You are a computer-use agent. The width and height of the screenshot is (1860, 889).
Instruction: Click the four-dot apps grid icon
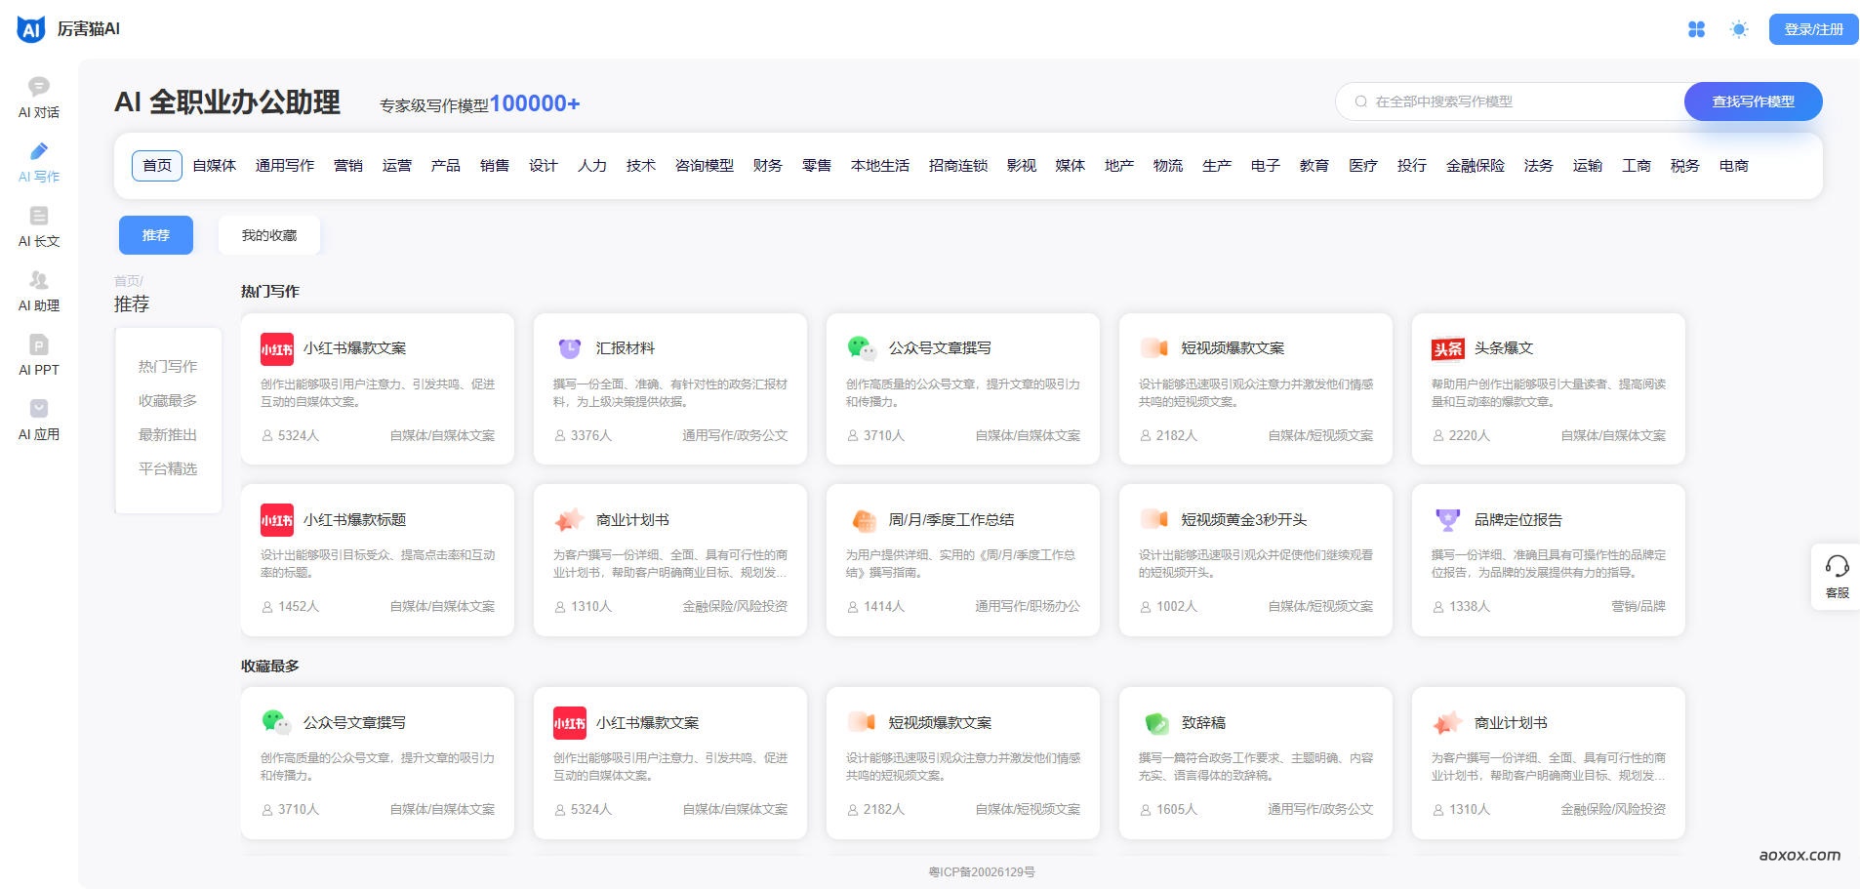[1696, 29]
